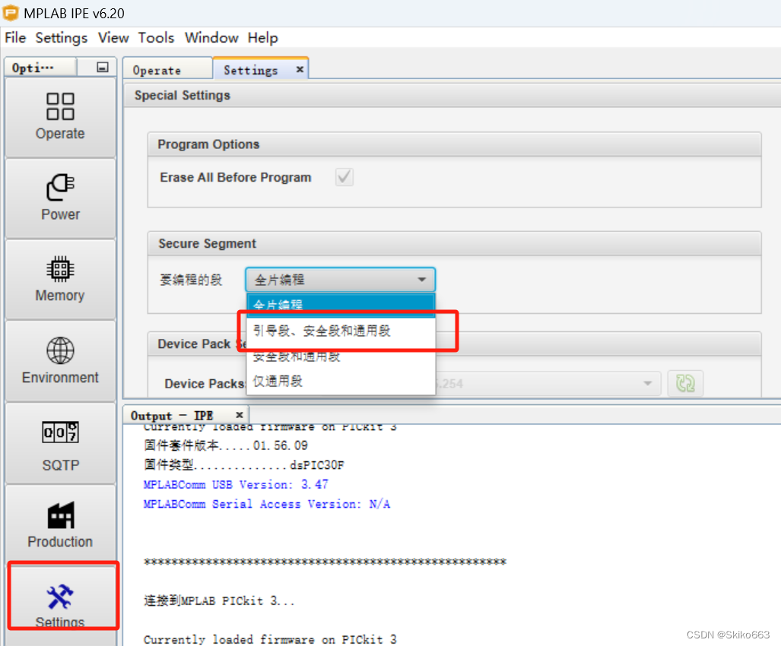Screen dimensions: 781x646
Task: Choose 全片编程 in dropdown list
Action: point(341,304)
